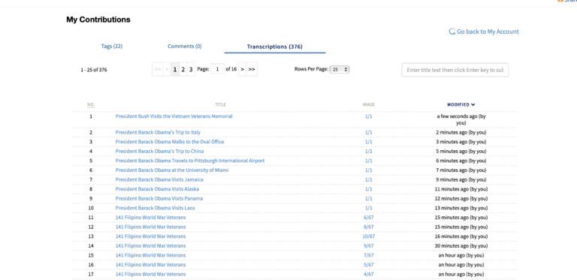Open image link 4/67
The height and width of the screenshot is (280, 577).
pyautogui.click(x=368, y=275)
